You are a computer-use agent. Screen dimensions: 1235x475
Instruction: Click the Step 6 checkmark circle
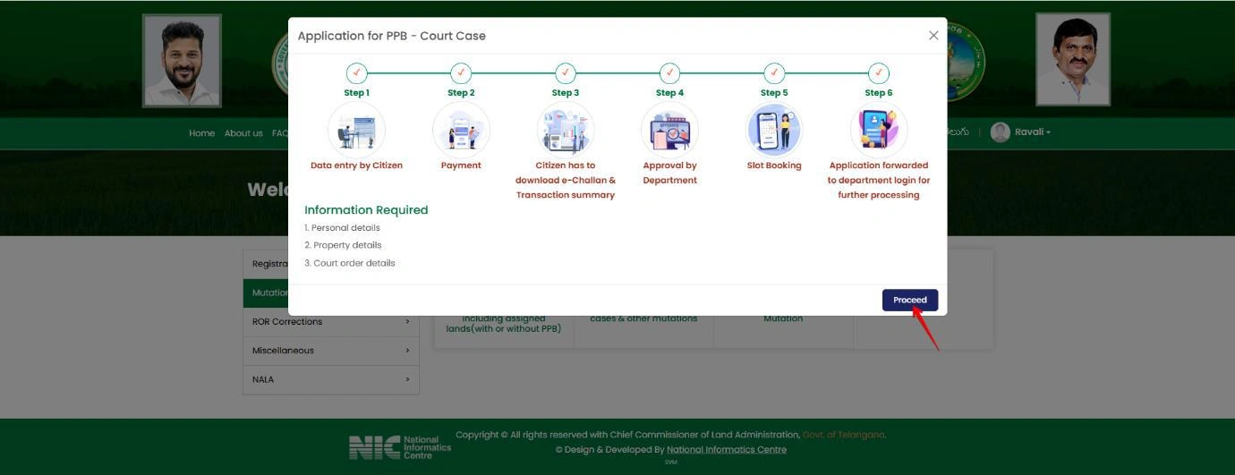coord(878,72)
